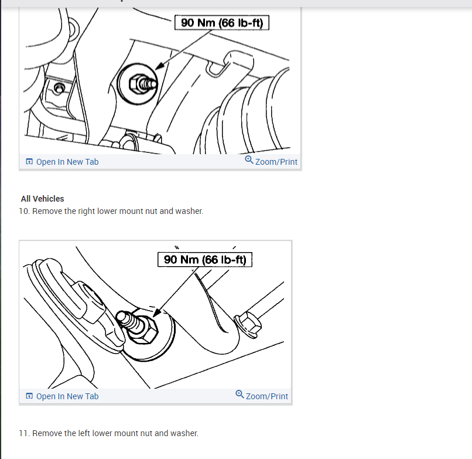Open Zoom/Print for the right mount diagram

(x=271, y=161)
